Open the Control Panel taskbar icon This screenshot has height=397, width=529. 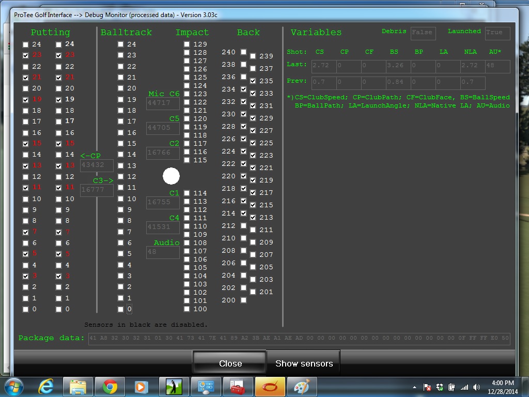(x=206, y=387)
